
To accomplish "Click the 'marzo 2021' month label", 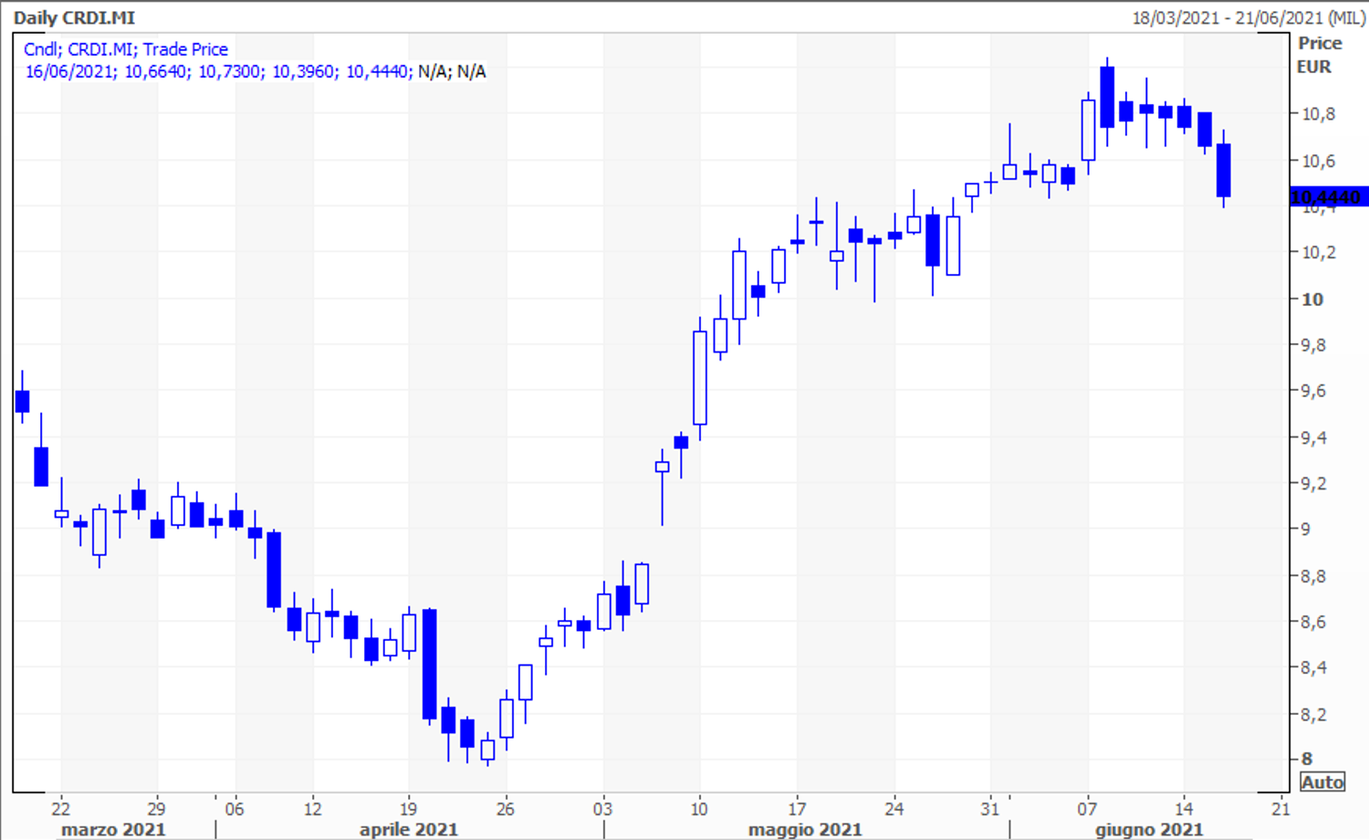I will 113,829.
